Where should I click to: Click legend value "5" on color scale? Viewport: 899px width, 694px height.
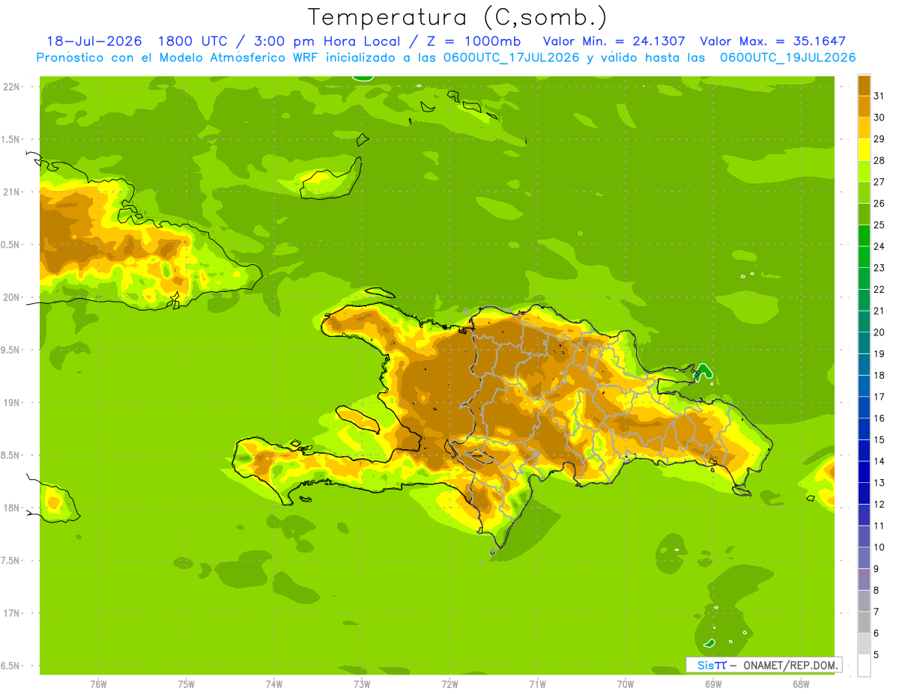point(877,654)
